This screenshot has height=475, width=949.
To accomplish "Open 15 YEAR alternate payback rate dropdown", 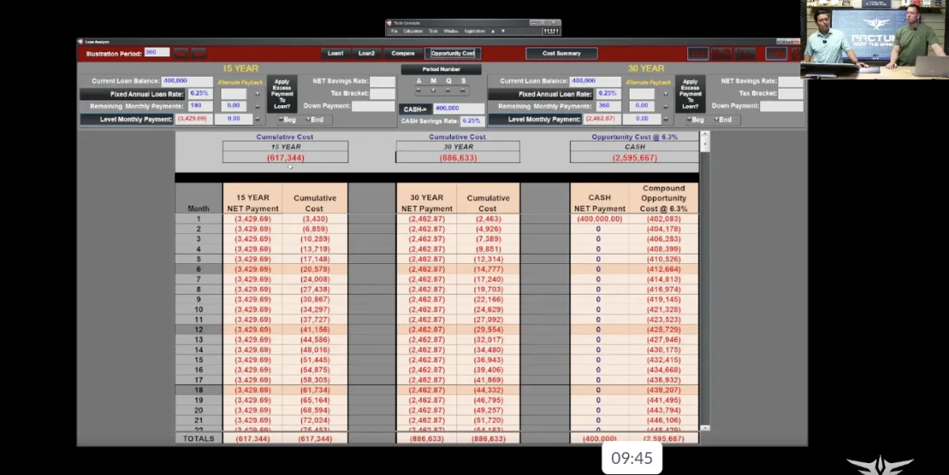I will pyautogui.click(x=257, y=94).
